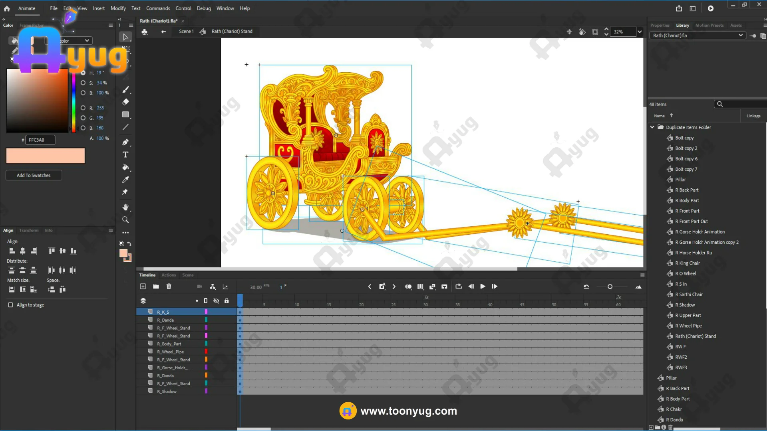Select the Eyedropper tool

(125, 180)
